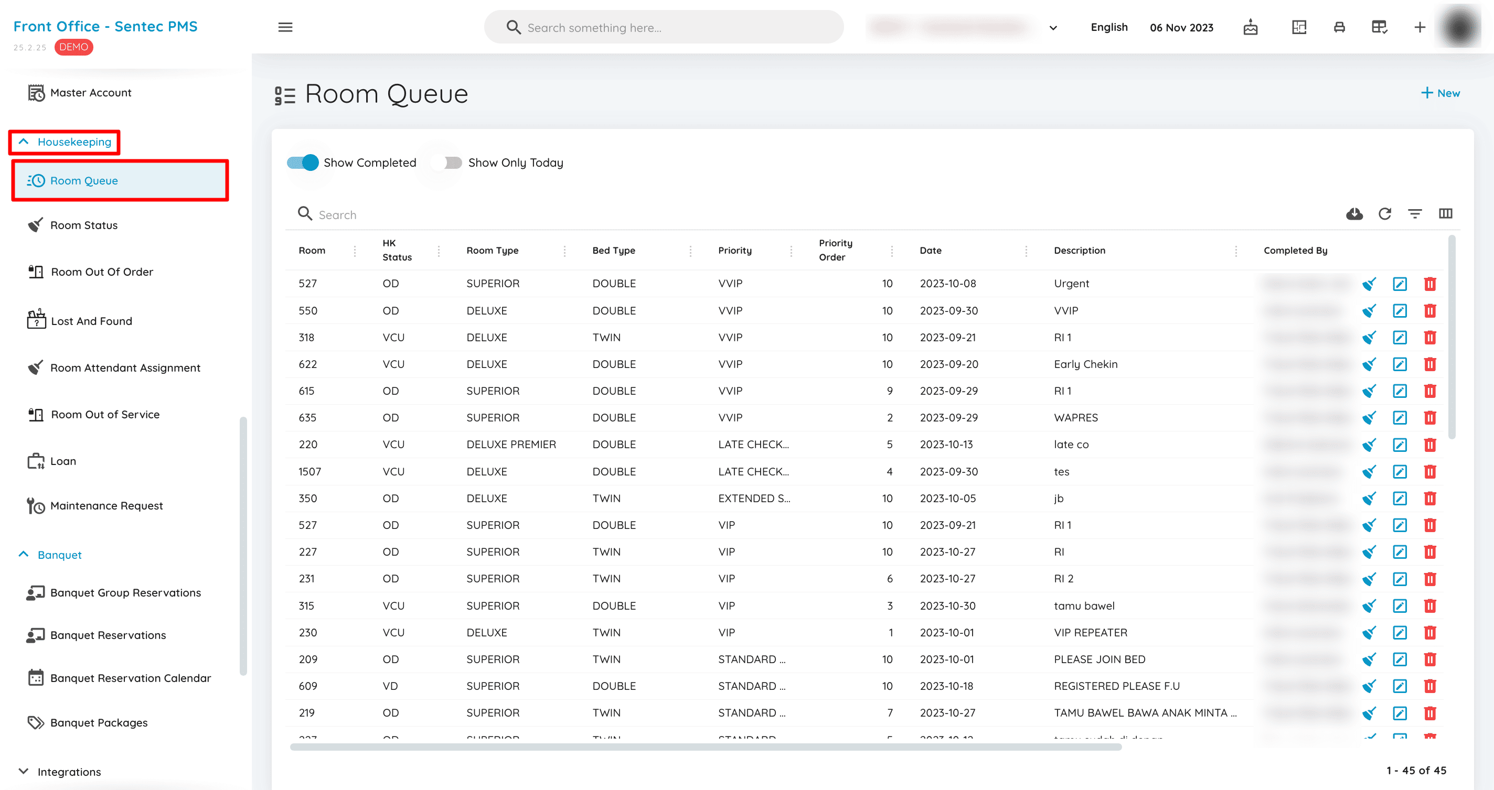This screenshot has width=1494, height=790.
Task: Focus the top global search field
Action: pos(664,27)
